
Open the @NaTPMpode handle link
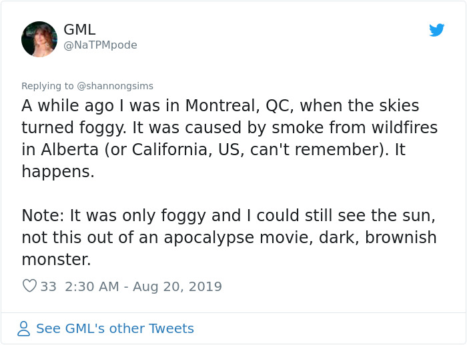[100, 45]
